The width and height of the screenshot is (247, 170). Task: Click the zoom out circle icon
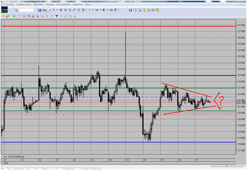click(x=70, y=10)
